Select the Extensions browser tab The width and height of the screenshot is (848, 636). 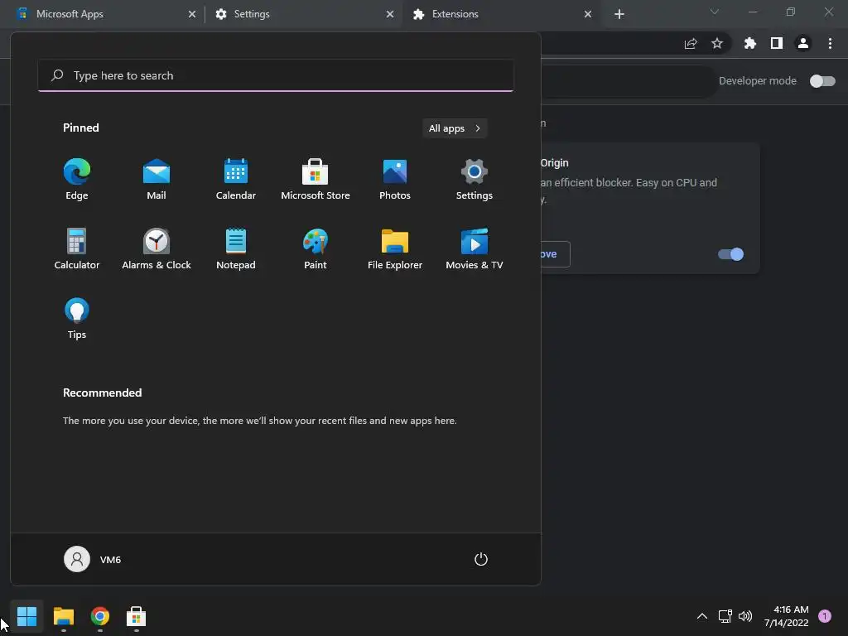500,14
